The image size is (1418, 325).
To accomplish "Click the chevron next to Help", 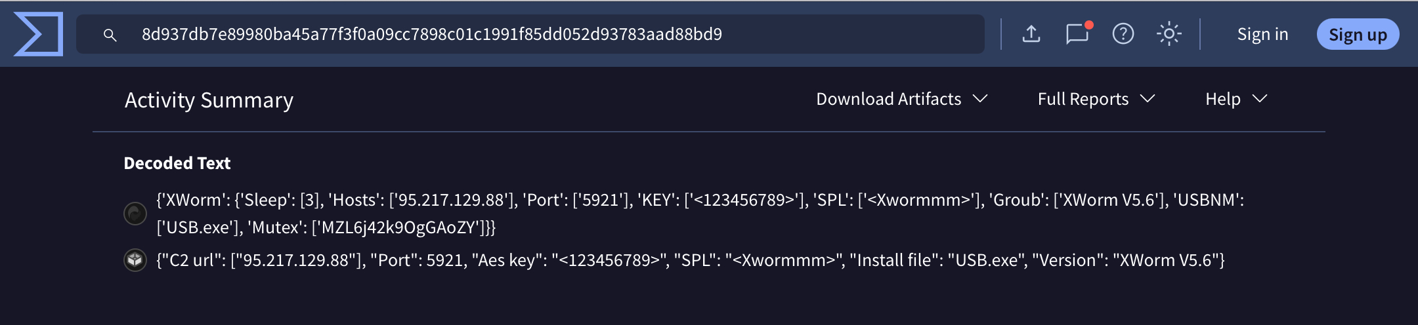I will 1260,99.
